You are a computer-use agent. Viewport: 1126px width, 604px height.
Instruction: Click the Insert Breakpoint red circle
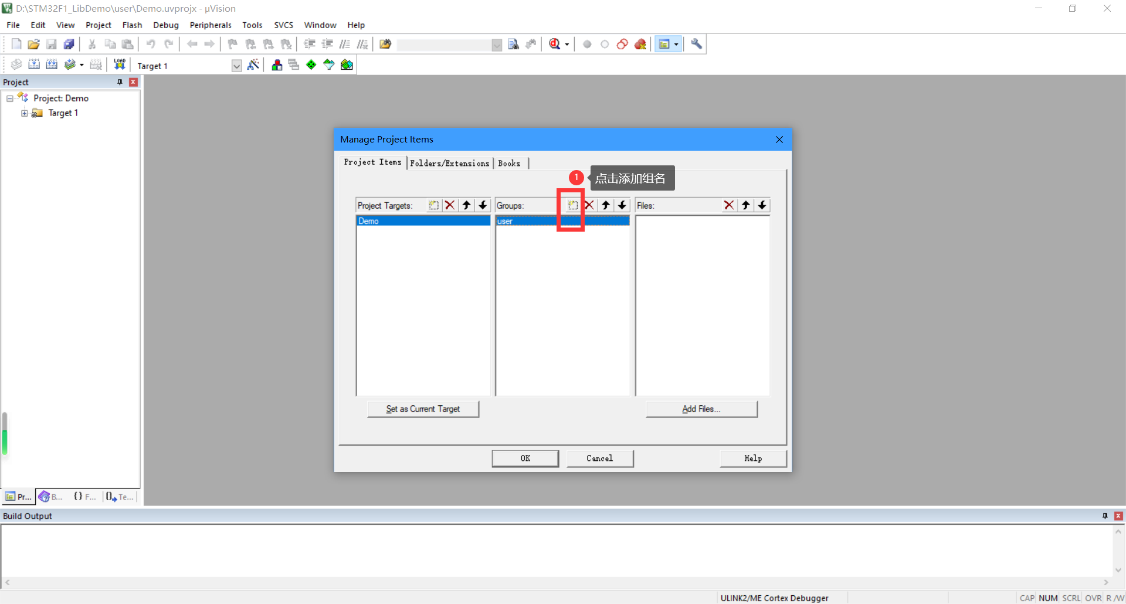(x=587, y=44)
